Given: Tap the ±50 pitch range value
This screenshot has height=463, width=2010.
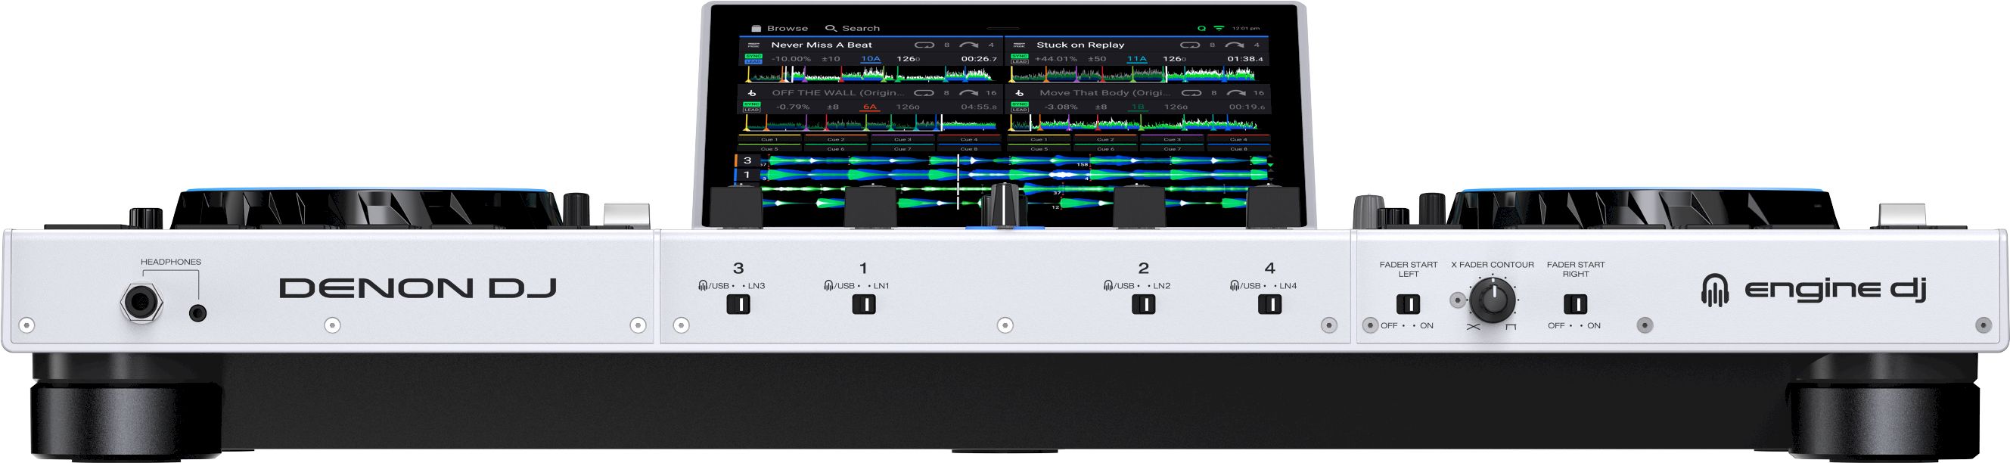Looking at the screenshot, I should (x=1098, y=58).
